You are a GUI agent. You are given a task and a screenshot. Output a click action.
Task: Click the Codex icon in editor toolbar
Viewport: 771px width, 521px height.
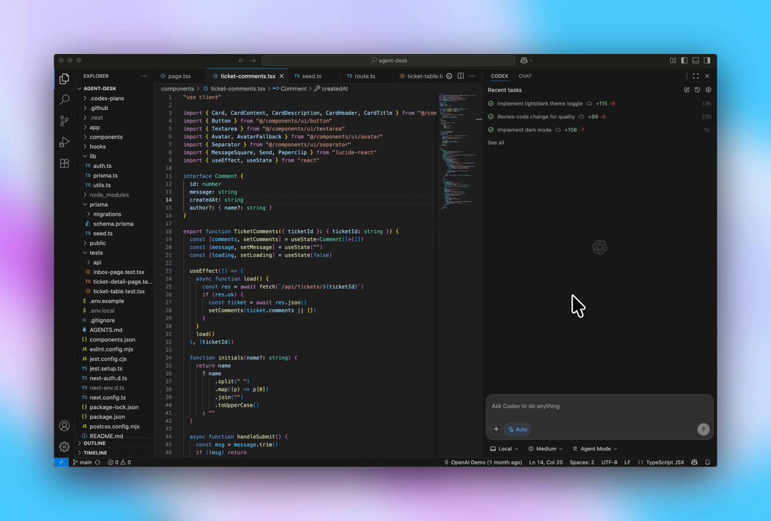[x=449, y=76]
